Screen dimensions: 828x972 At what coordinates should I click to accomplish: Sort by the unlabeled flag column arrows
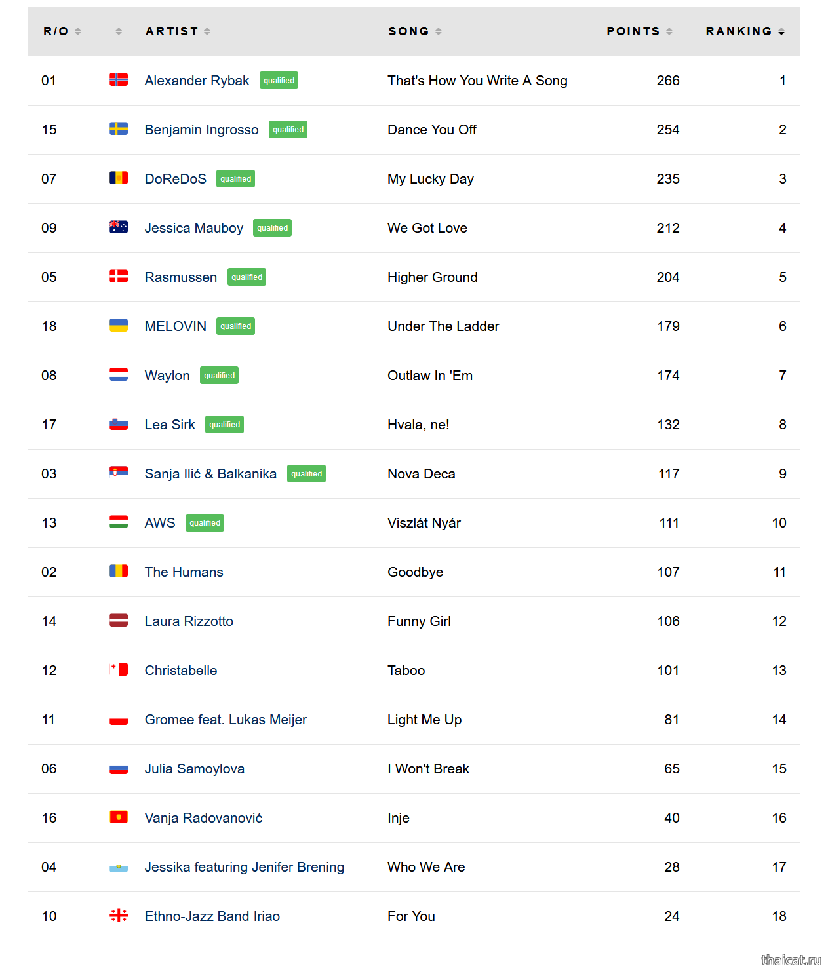[x=119, y=31]
